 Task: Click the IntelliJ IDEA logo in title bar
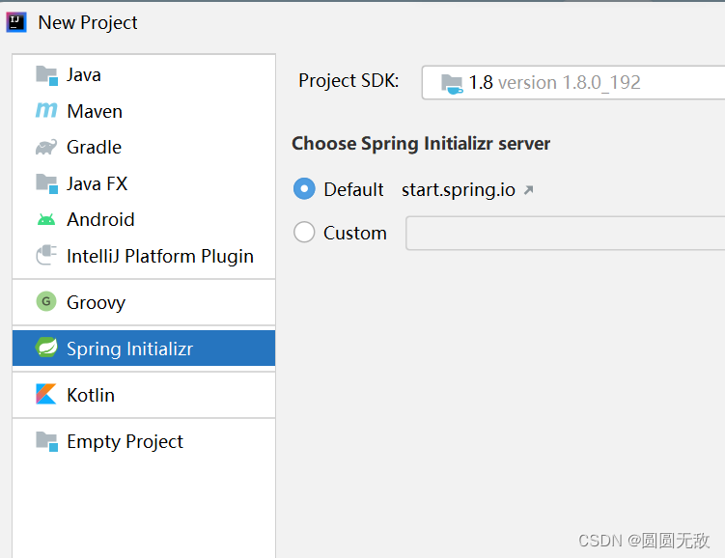pyautogui.click(x=16, y=22)
